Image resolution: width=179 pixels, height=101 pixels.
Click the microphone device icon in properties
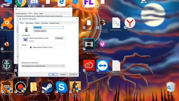pyautogui.click(x=26, y=29)
